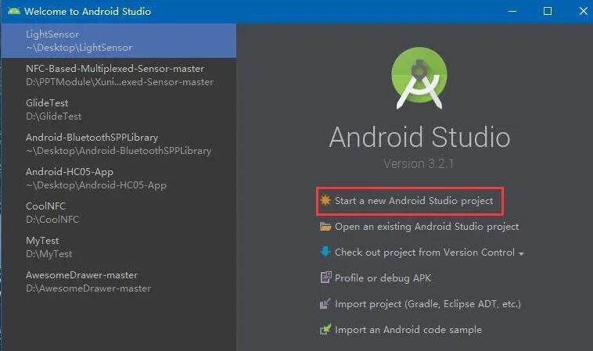This screenshot has width=593, height=351.
Task: Open the Android-HC05-App recent project
Action: [119, 178]
